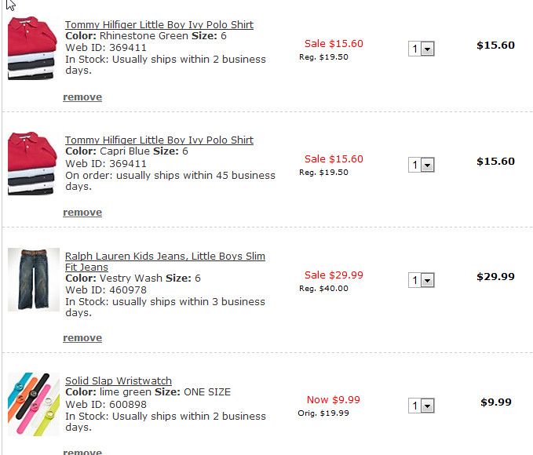Click the Now $9.99 wristwatch price

pyautogui.click(x=333, y=400)
